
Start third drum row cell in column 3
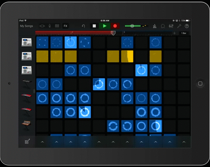click(x=71, y=70)
